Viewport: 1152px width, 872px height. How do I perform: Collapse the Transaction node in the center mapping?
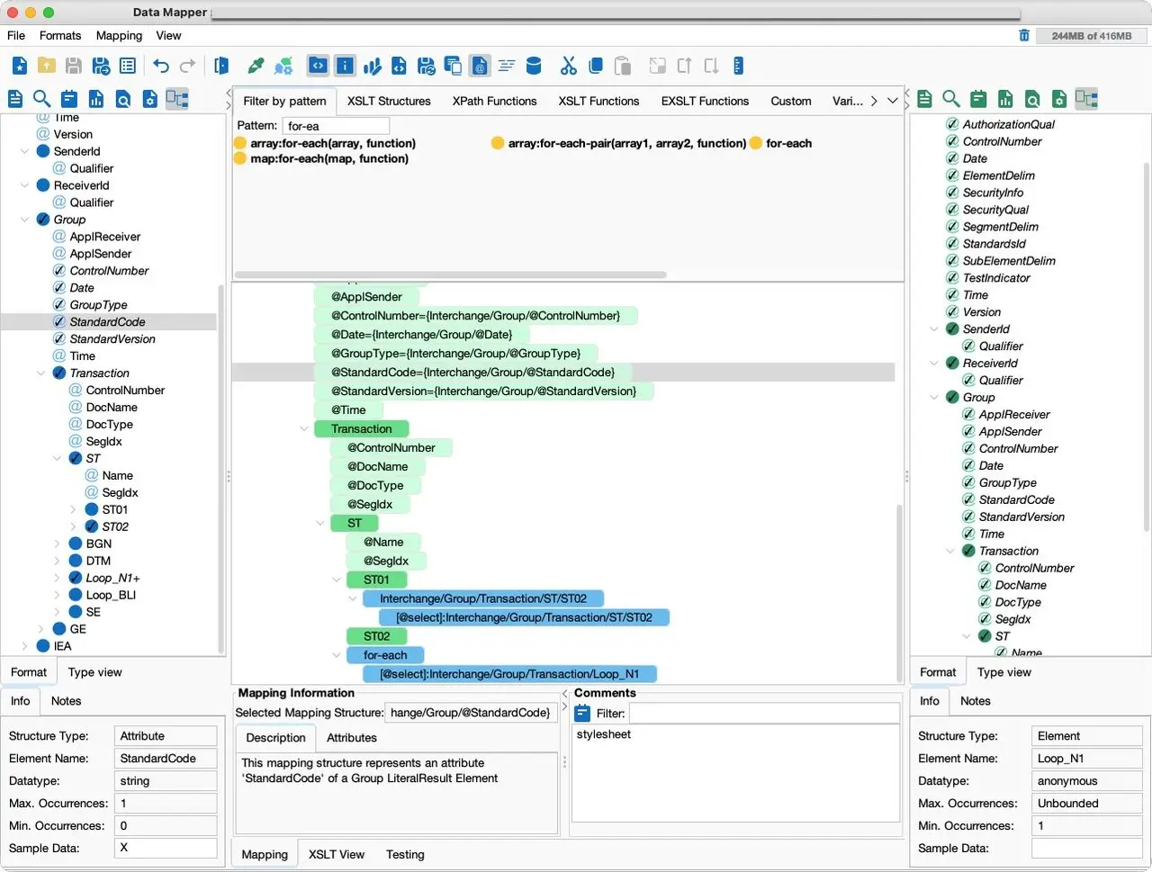point(304,429)
